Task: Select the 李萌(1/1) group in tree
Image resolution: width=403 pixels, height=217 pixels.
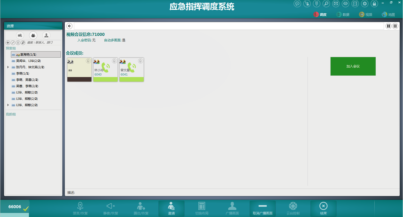Action: point(23,74)
